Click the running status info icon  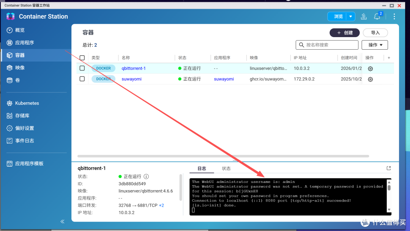[x=146, y=176]
